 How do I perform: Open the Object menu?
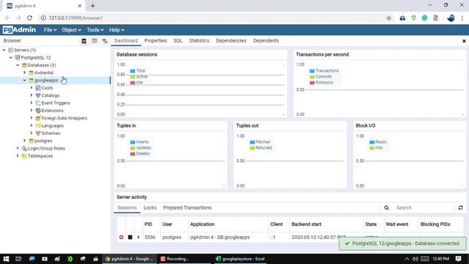point(71,30)
